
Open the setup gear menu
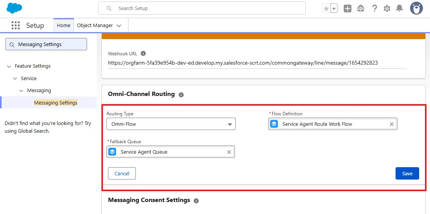click(387, 9)
